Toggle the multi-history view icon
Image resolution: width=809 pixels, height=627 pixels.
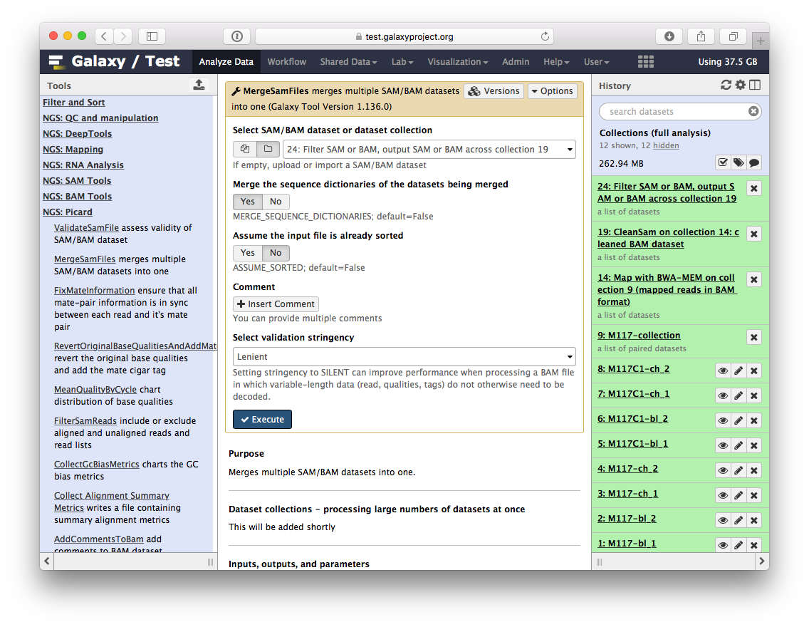click(755, 85)
